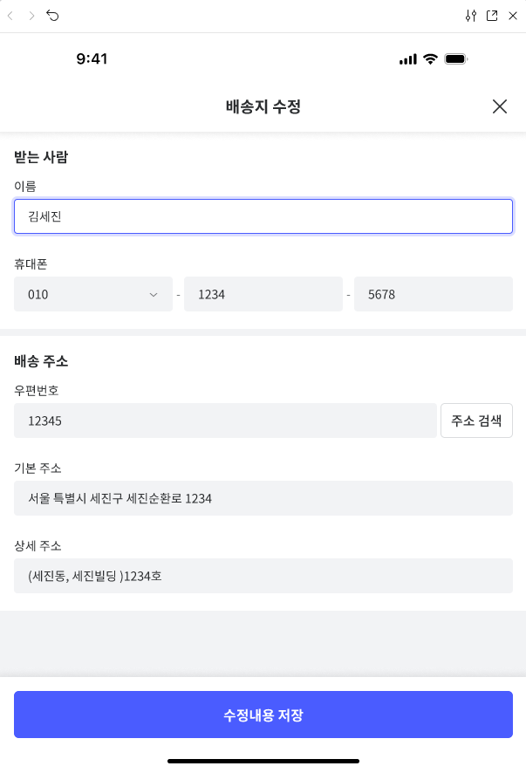This screenshot has height=766, width=526.
Task: Edit the 상세 주소 detail field
Action: (x=263, y=576)
